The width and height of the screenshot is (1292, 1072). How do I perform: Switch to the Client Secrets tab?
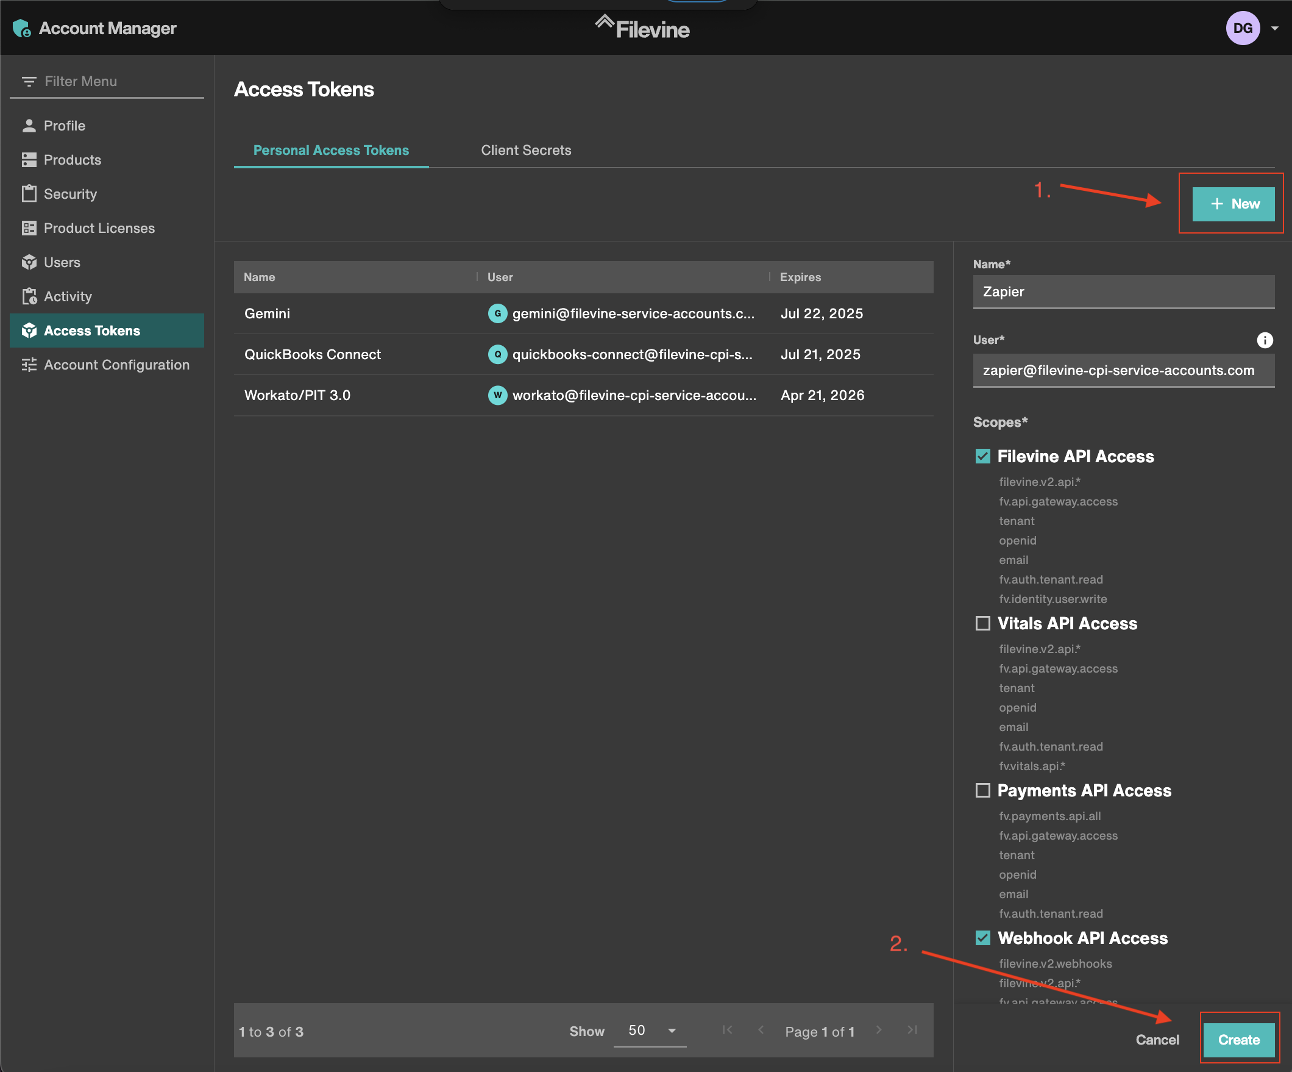[x=526, y=150]
